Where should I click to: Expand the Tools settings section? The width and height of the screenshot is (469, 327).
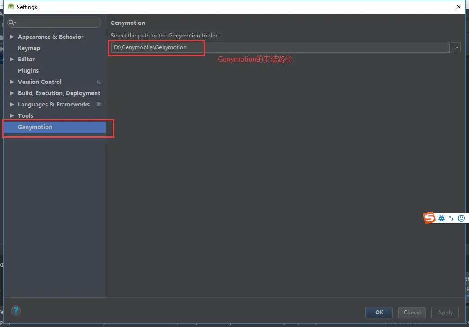[x=12, y=115]
